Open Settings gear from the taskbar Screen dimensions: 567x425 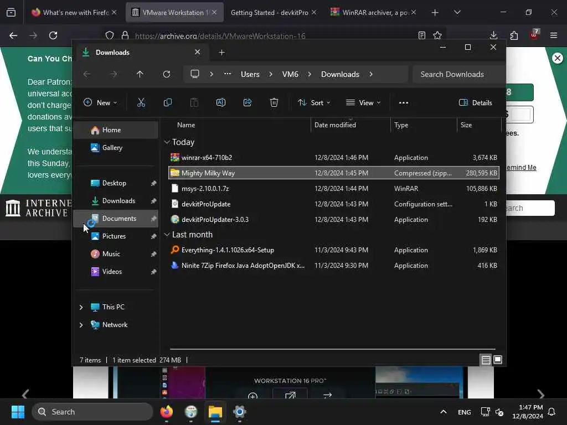[239, 412]
